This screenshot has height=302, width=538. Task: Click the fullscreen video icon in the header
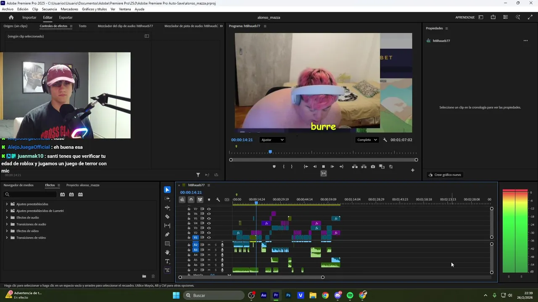530,17
